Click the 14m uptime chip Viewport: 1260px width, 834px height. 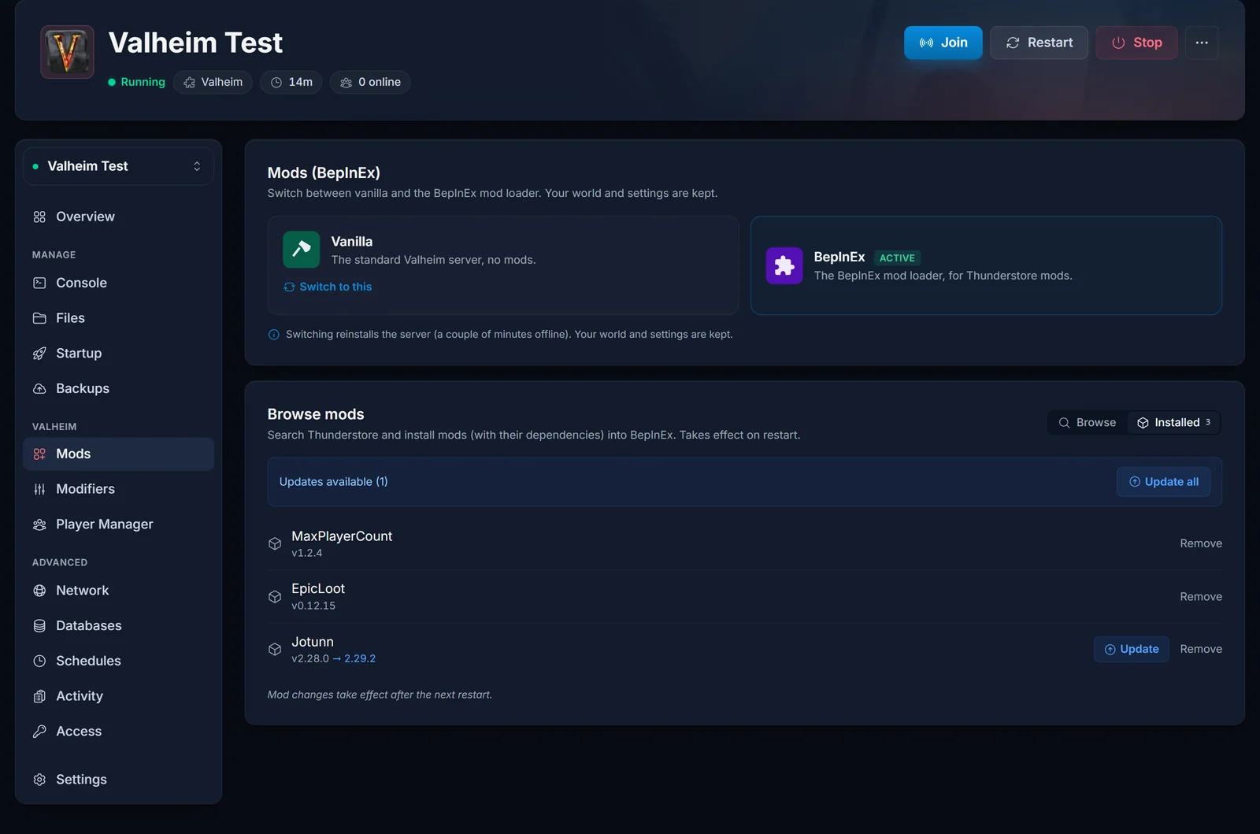click(x=291, y=82)
